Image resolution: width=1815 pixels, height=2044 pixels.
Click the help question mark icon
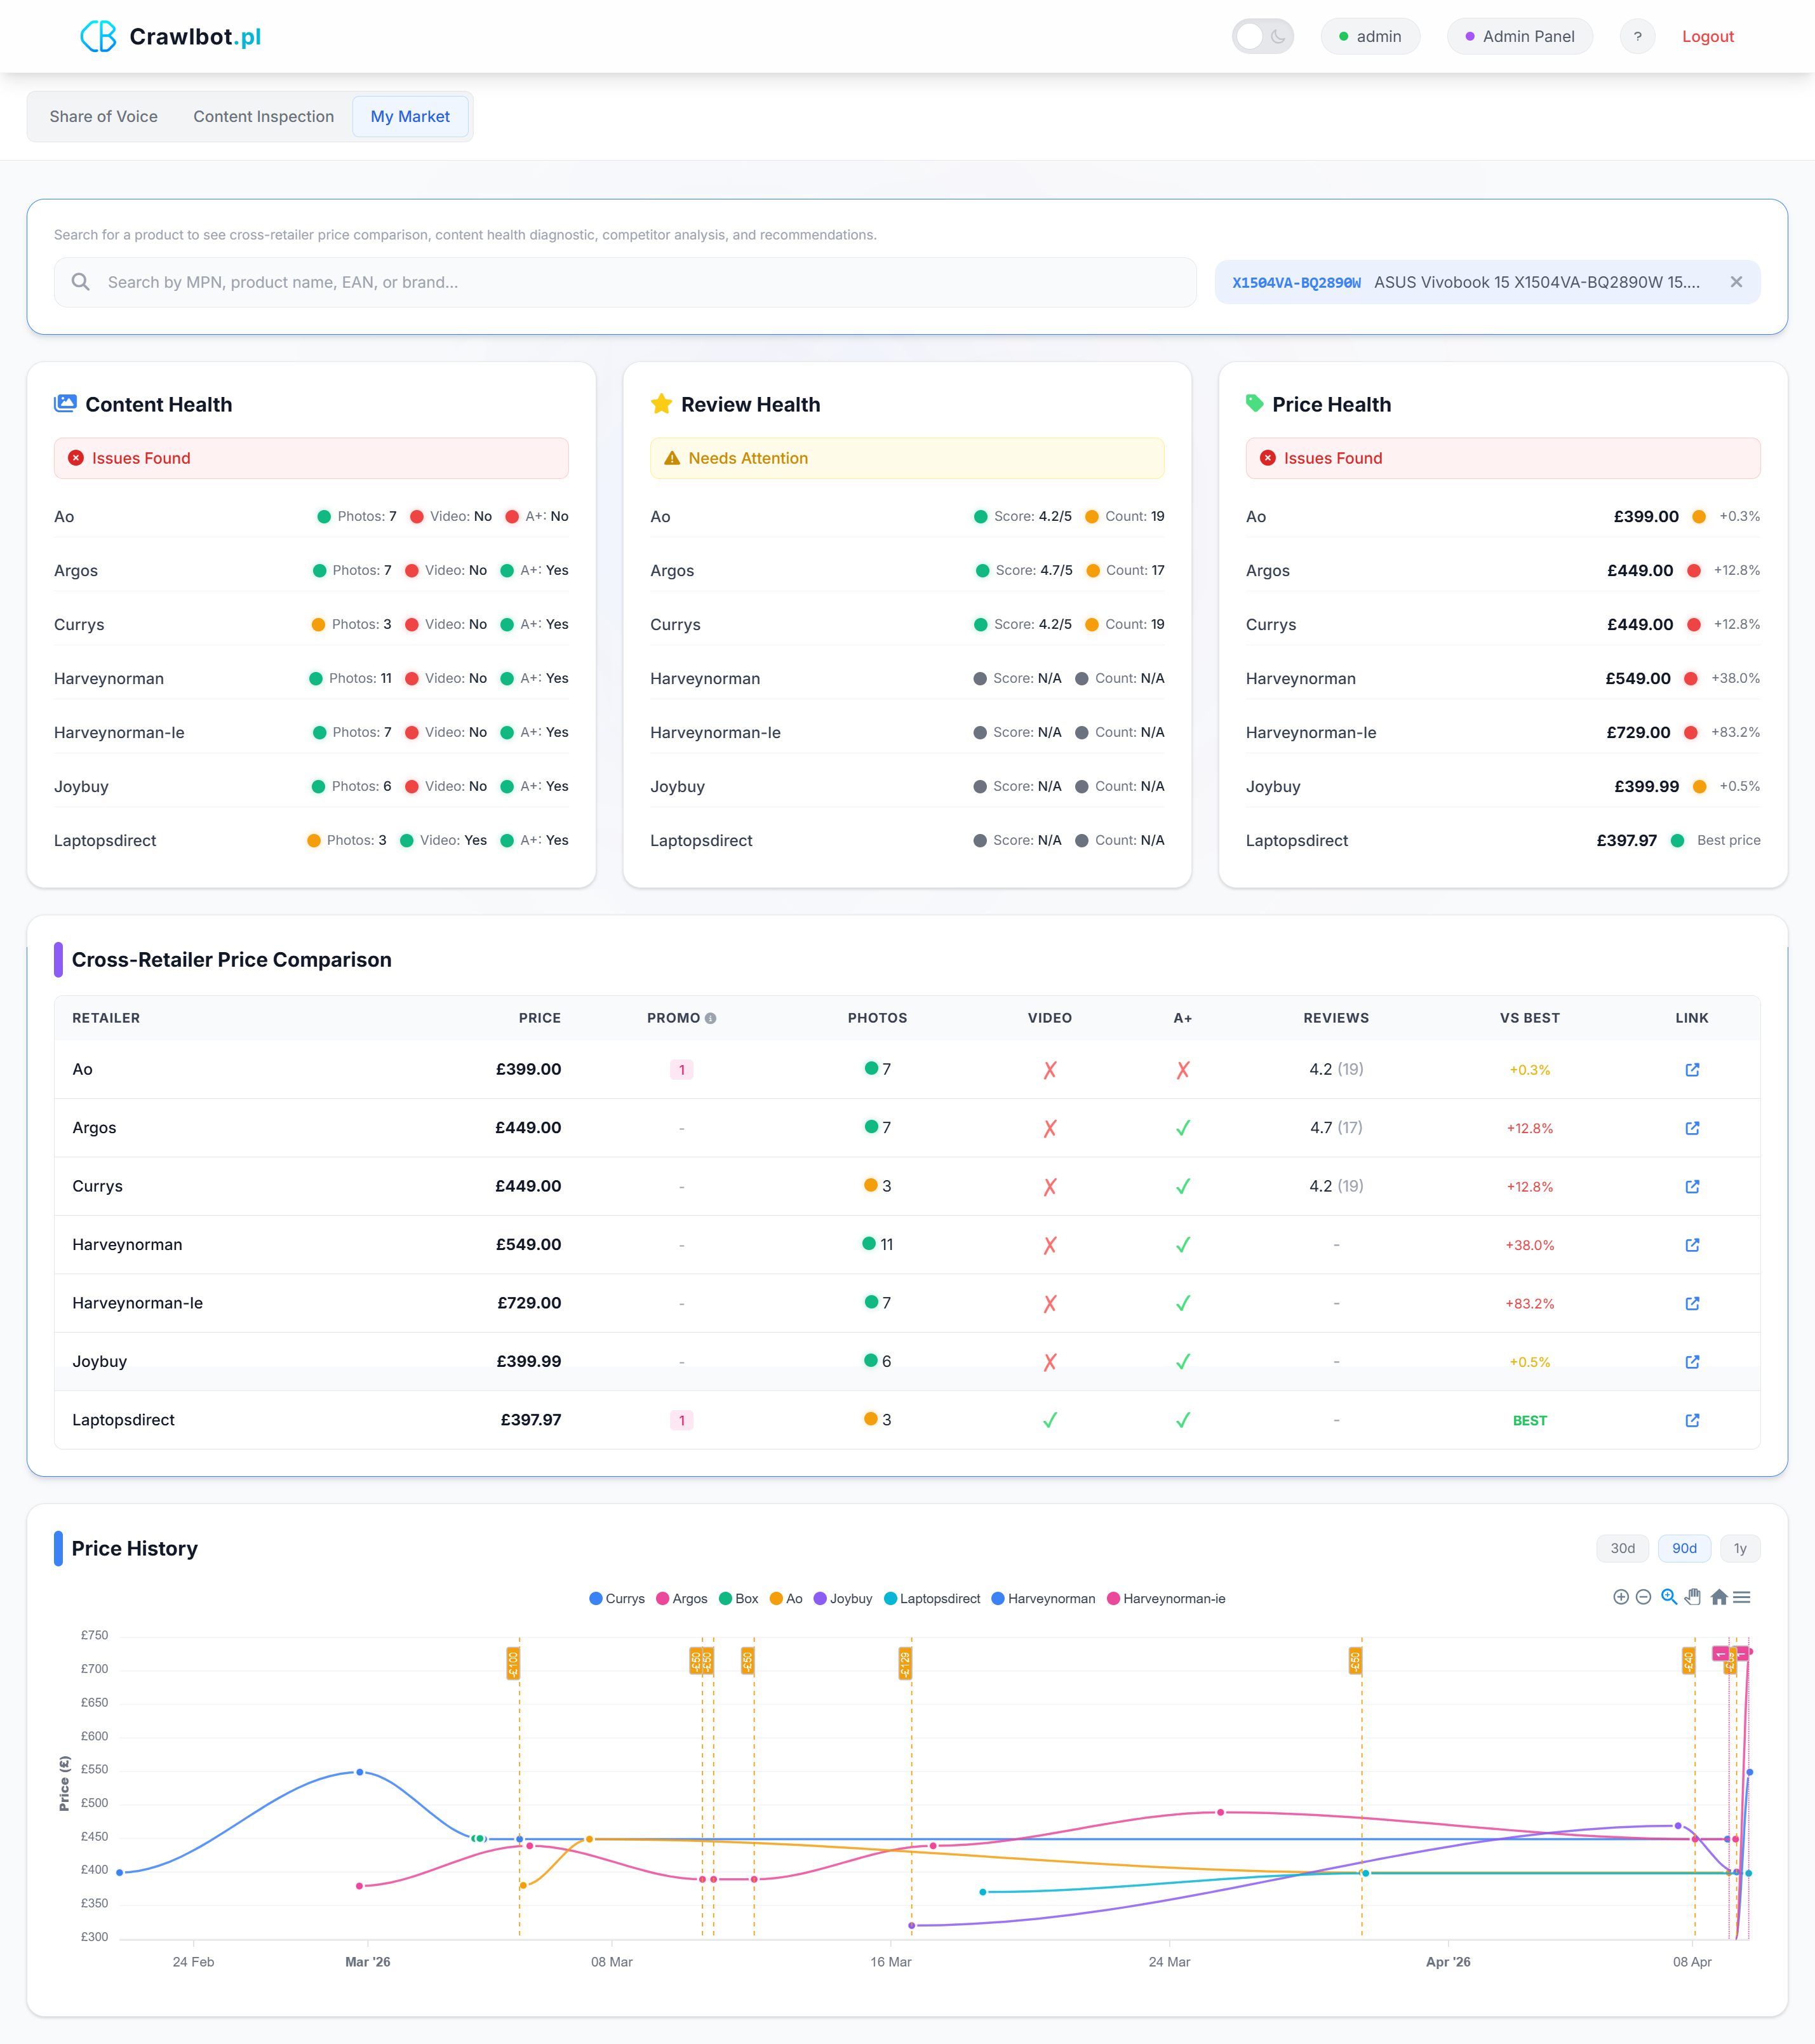click(1637, 37)
